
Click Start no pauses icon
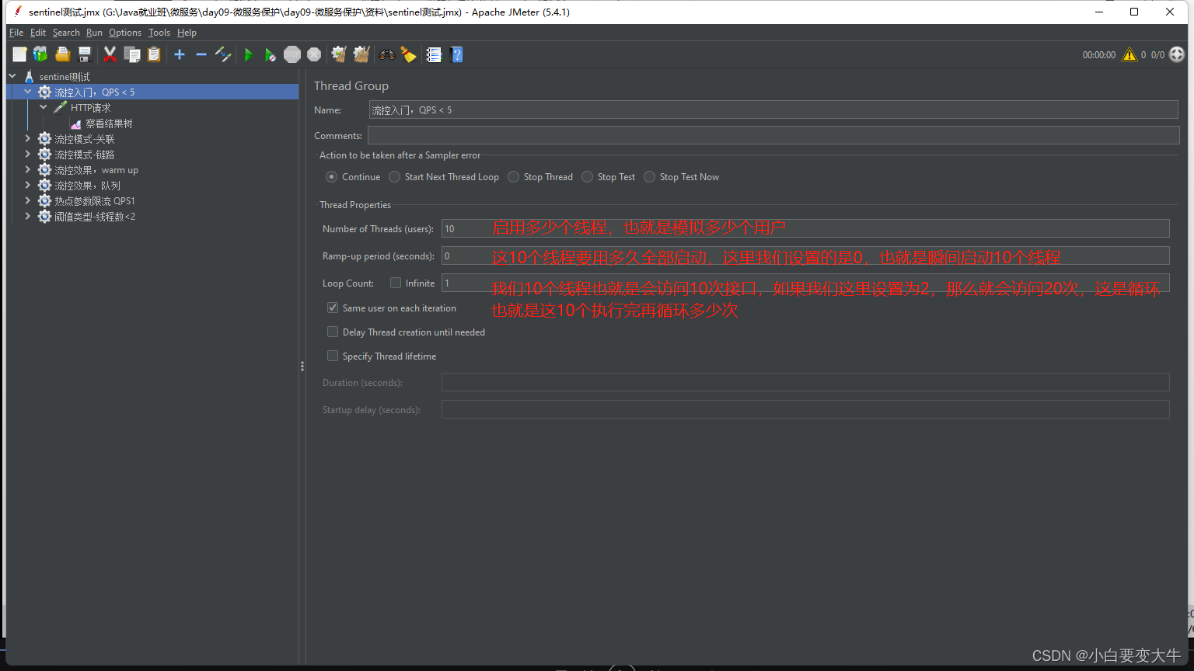270,54
